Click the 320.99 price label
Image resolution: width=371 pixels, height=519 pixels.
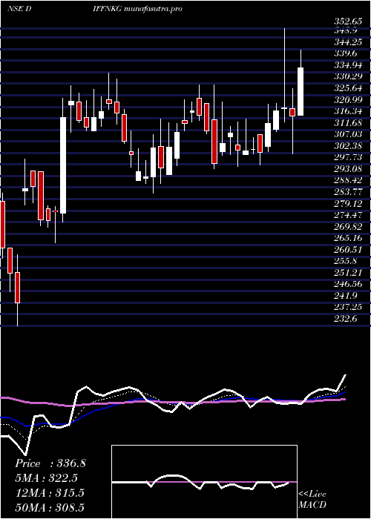[348, 100]
